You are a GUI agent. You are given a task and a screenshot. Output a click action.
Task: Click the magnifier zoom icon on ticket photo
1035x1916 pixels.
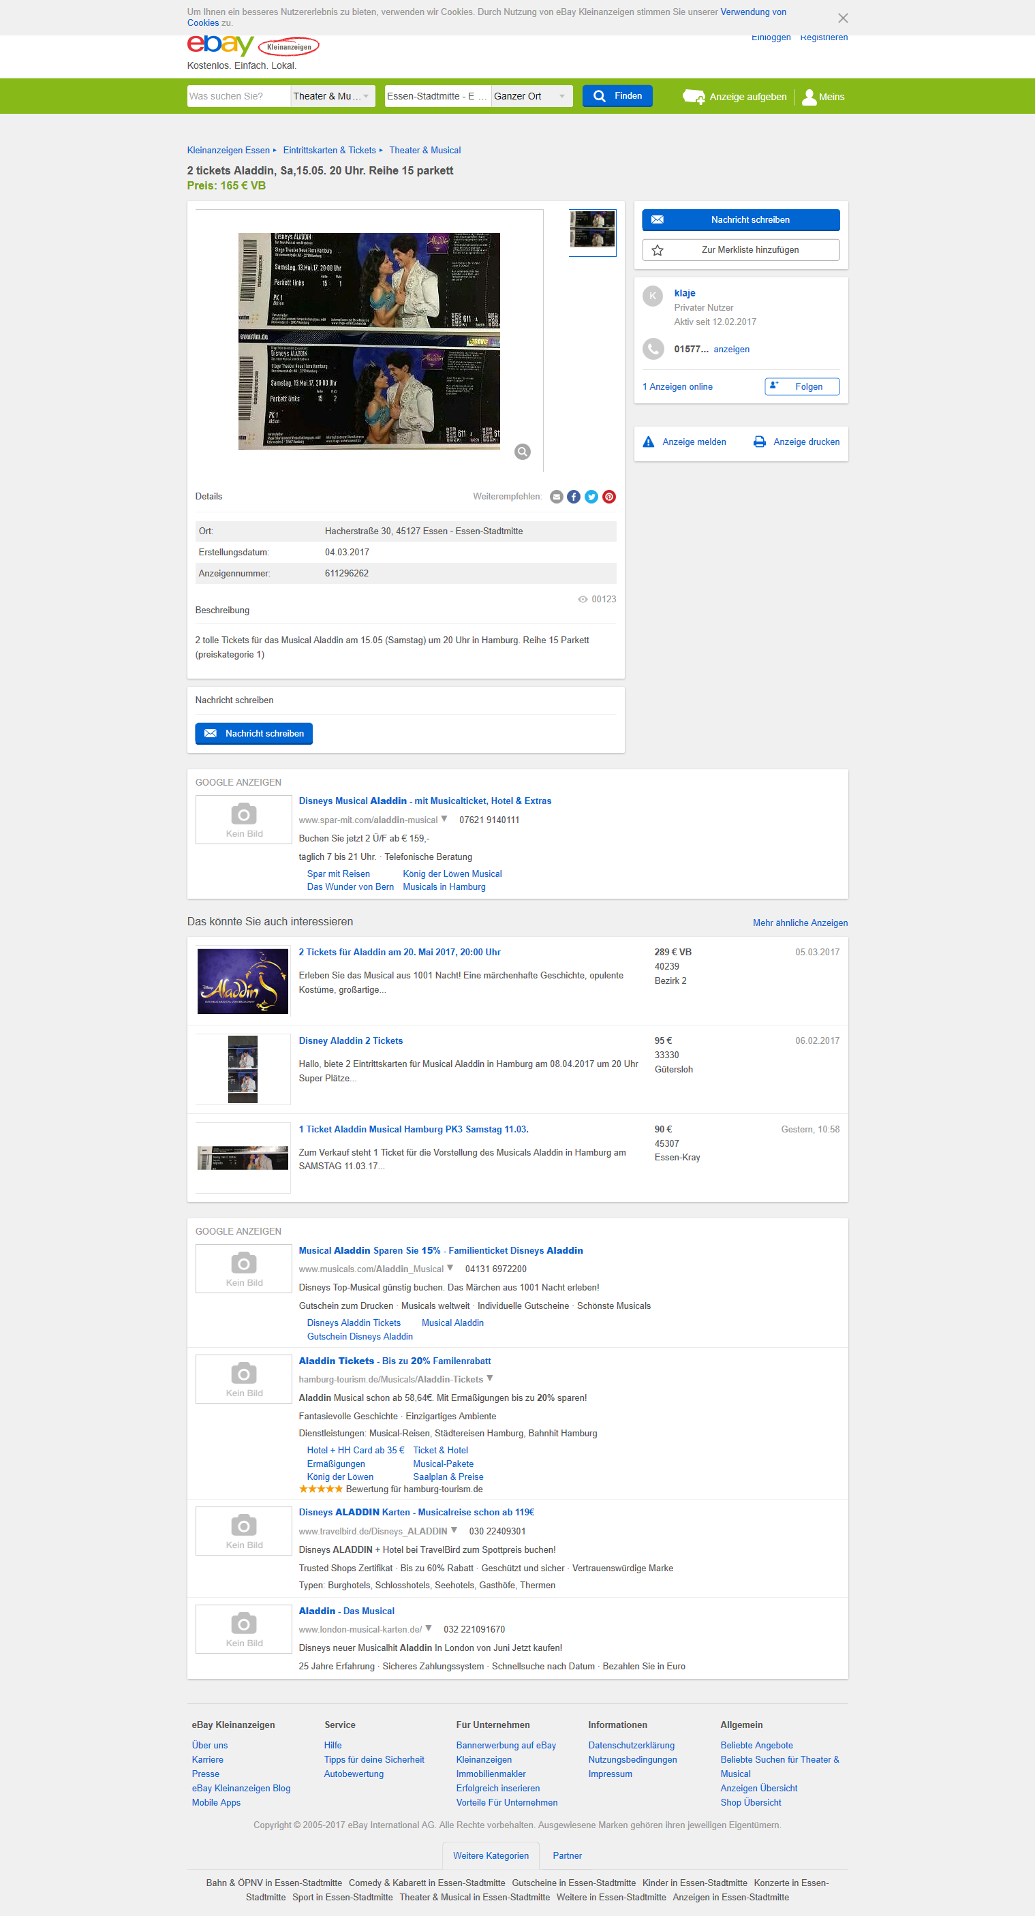pyautogui.click(x=523, y=452)
